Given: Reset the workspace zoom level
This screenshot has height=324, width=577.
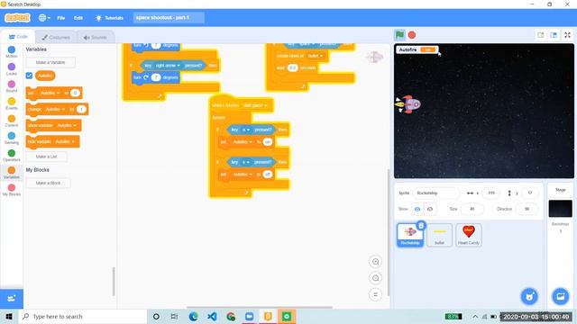Looking at the screenshot, I should [x=375, y=294].
